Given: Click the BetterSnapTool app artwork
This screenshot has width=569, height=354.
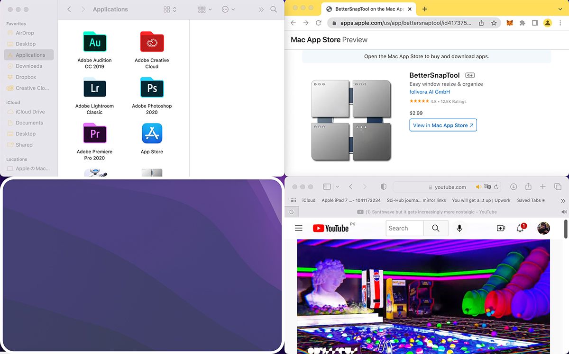Looking at the screenshot, I should pyautogui.click(x=351, y=120).
